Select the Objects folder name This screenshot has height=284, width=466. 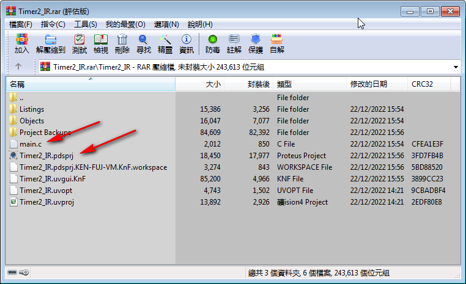32,121
